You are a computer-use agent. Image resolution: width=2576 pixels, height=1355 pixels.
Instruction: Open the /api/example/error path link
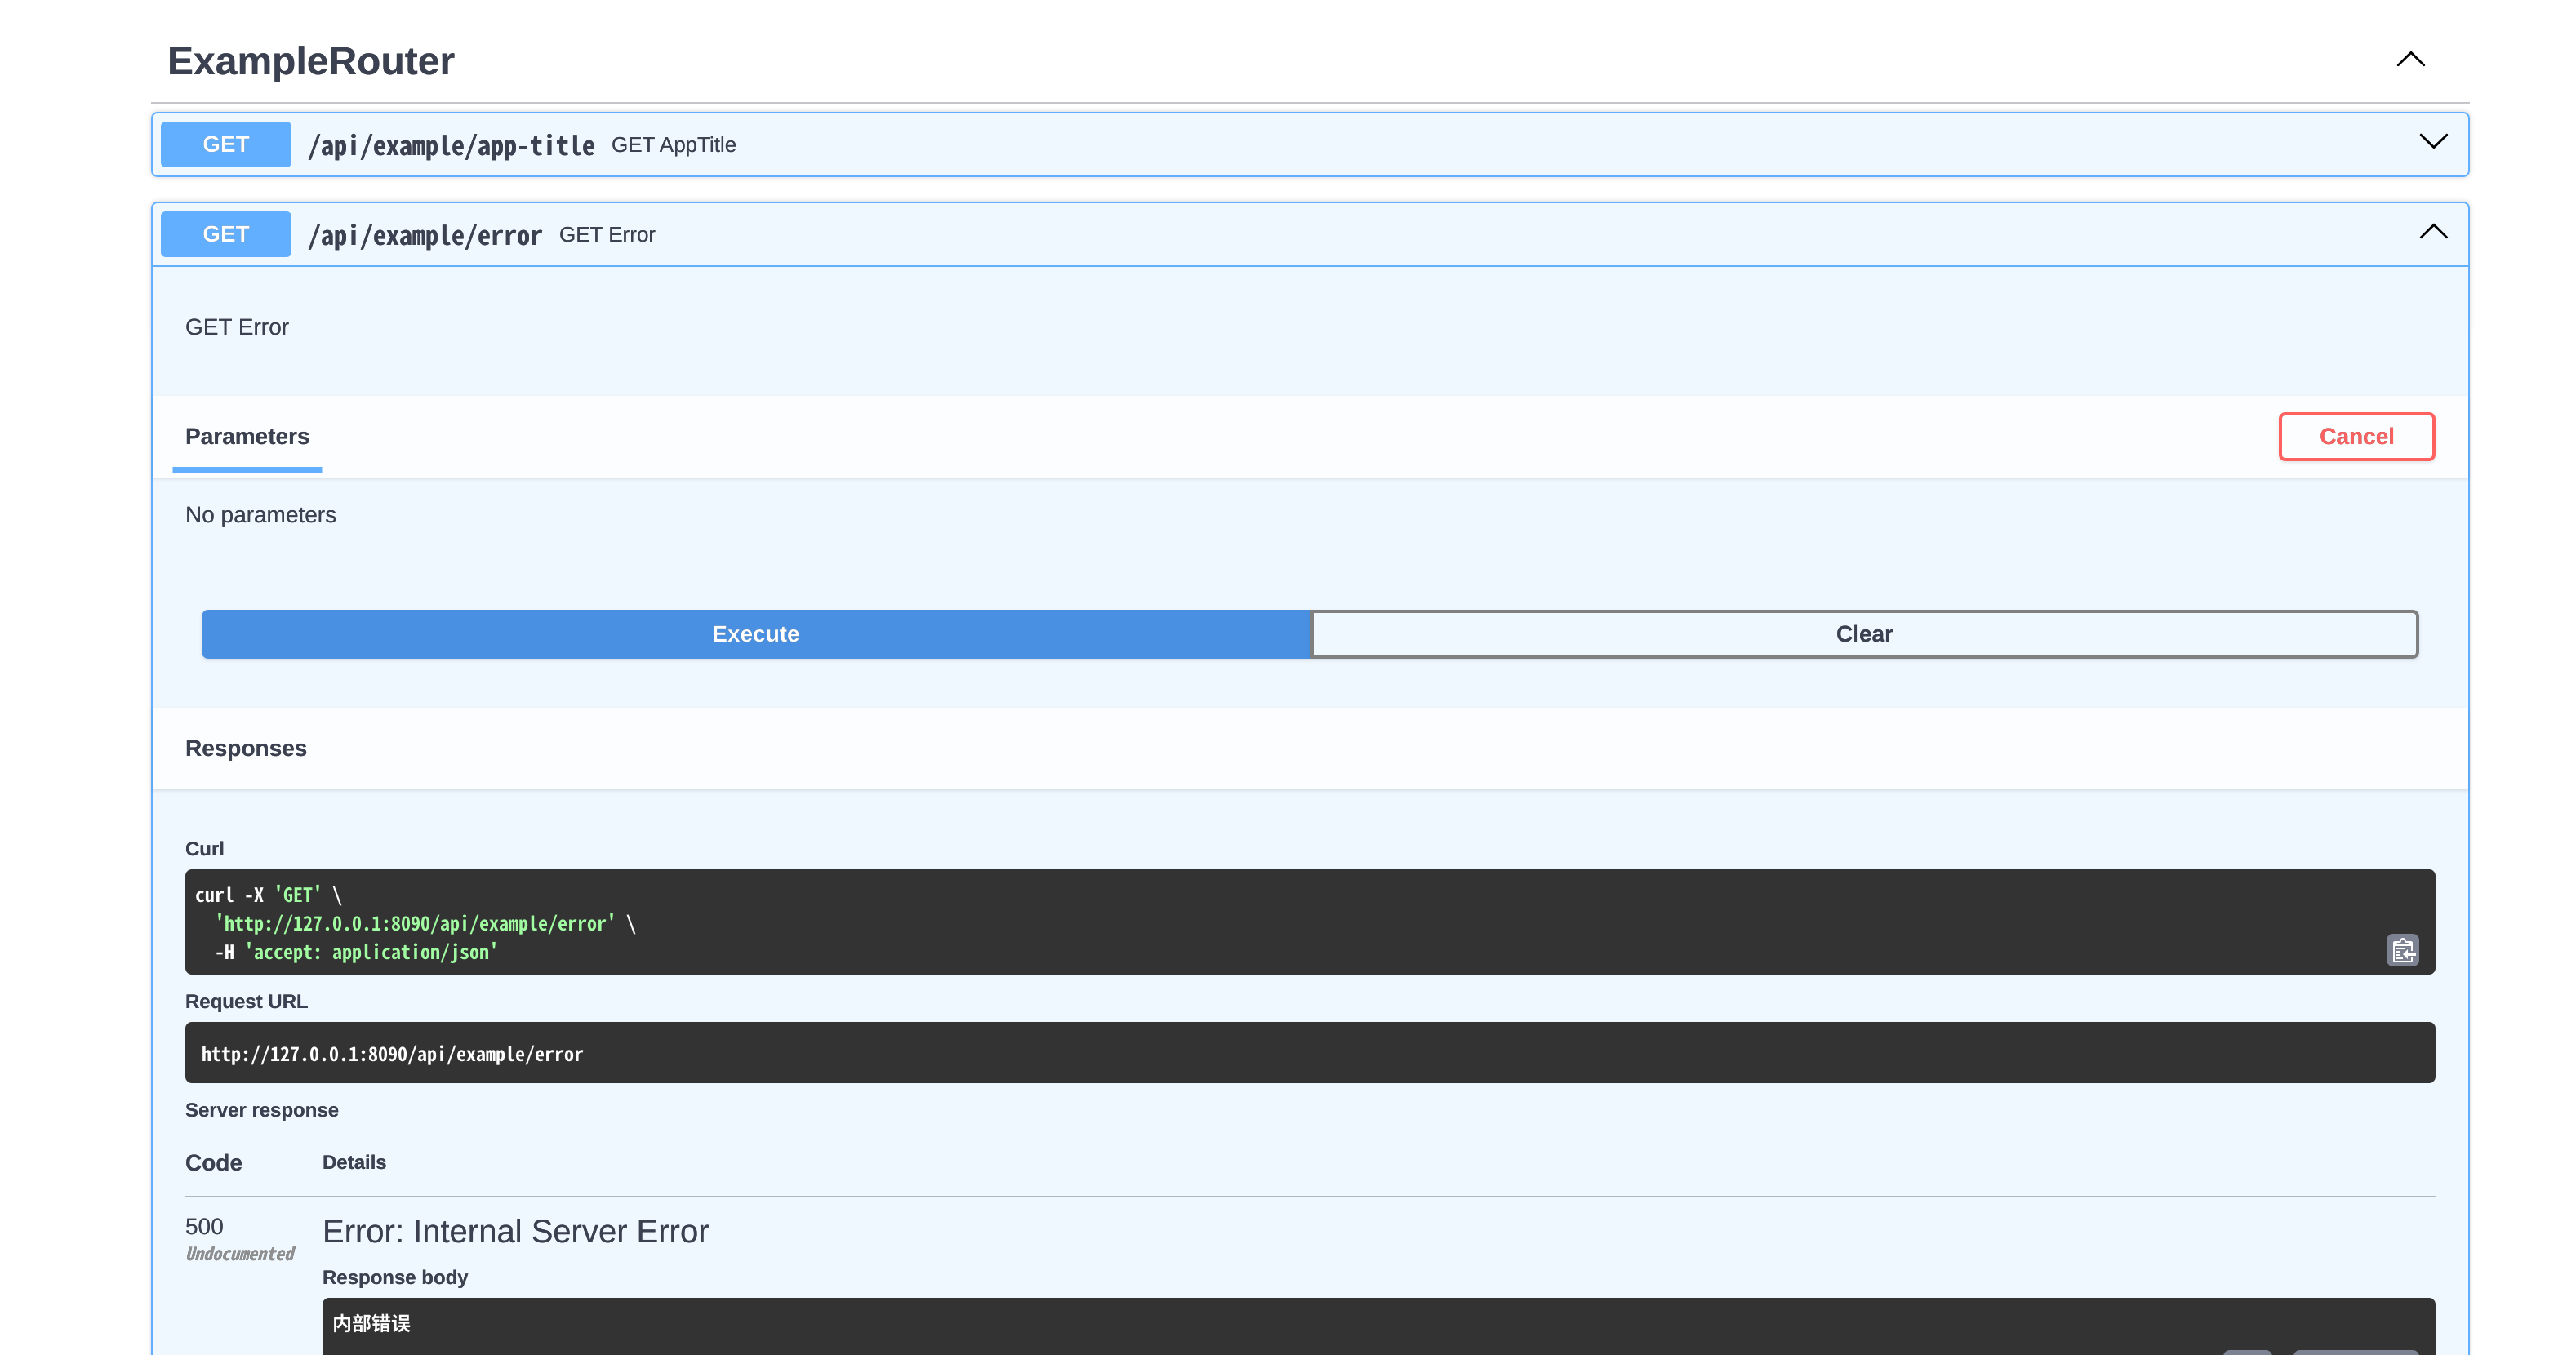click(x=425, y=236)
